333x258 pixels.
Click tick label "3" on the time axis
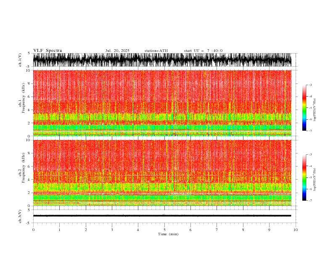(x=112, y=230)
